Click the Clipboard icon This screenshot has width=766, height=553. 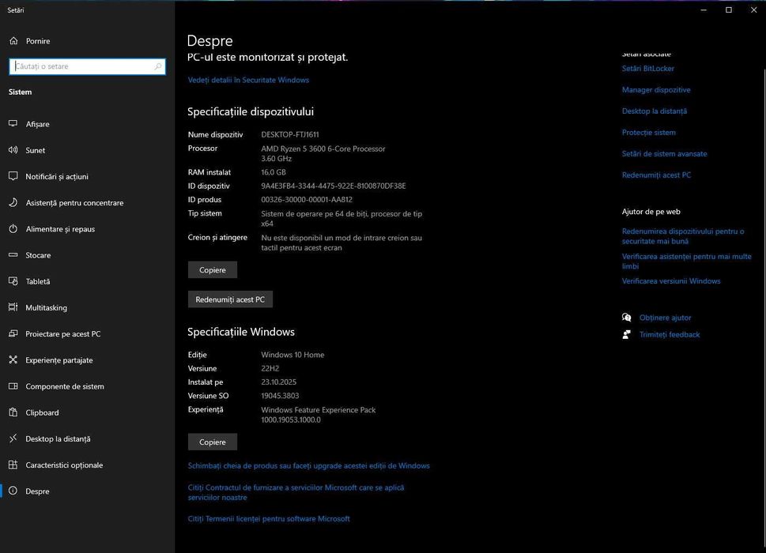pyautogui.click(x=13, y=412)
